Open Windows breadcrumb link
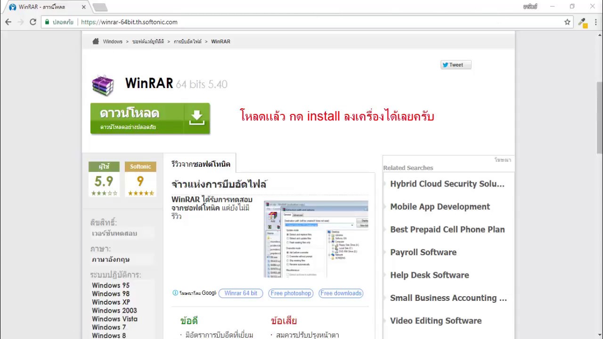This screenshot has width=603, height=339. click(x=113, y=41)
